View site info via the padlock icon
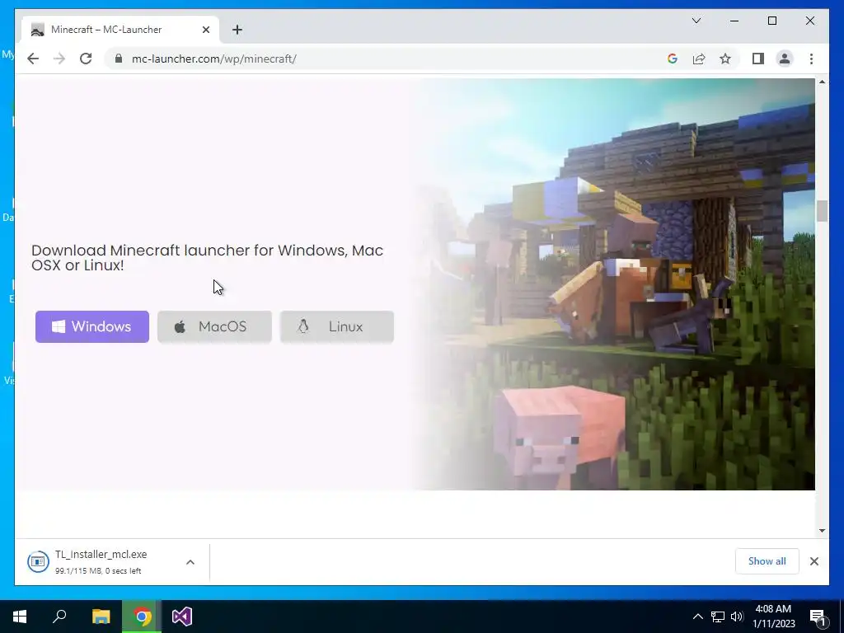 (x=119, y=59)
